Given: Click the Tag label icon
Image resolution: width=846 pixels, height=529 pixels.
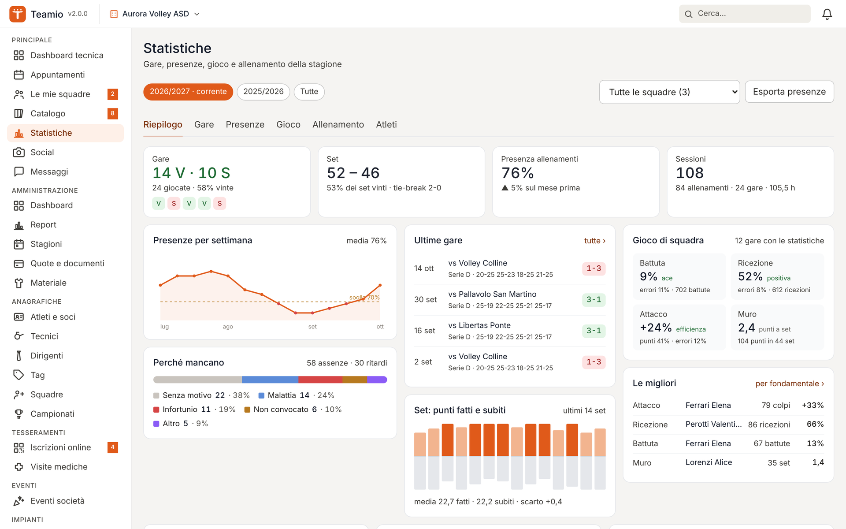Looking at the screenshot, I should coord(19,375).
